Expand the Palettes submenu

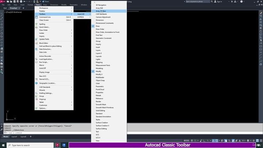(x=54, y=11)
